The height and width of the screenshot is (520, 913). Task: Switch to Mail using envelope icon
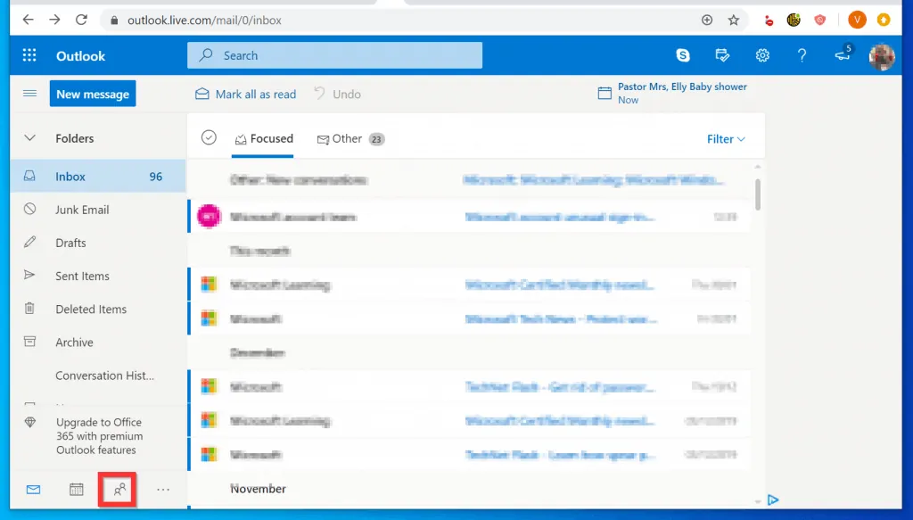click(33, 490)
